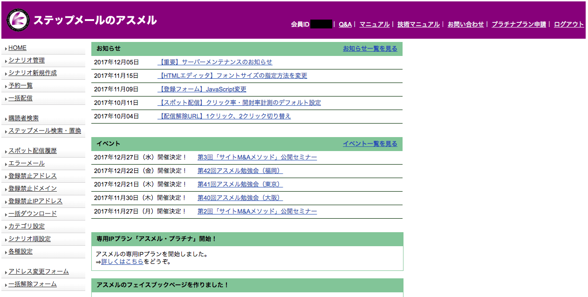Open the 技術マニュアル header link
This screenshot has width=588, height=297.
pyautogui.click(x=418, y=24)
